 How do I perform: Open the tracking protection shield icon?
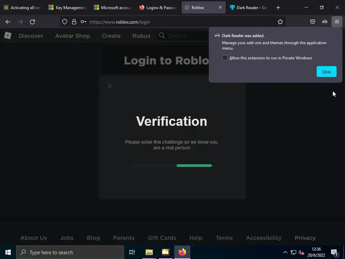pos(64,22)
